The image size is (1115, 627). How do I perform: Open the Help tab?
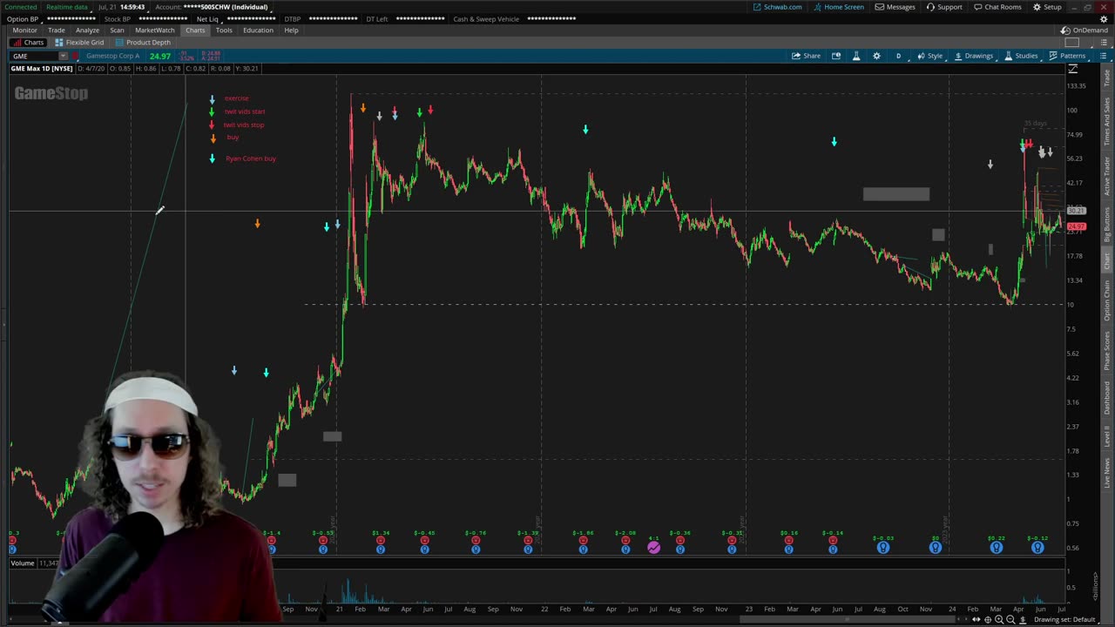point(291,30)
